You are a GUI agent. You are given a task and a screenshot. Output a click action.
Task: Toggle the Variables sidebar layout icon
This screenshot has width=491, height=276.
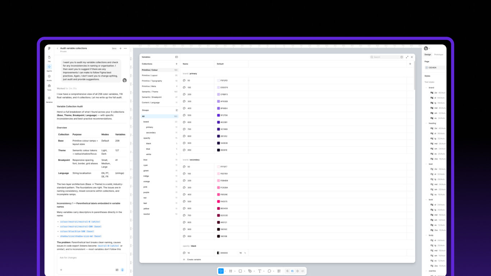[x=176, y=57]
